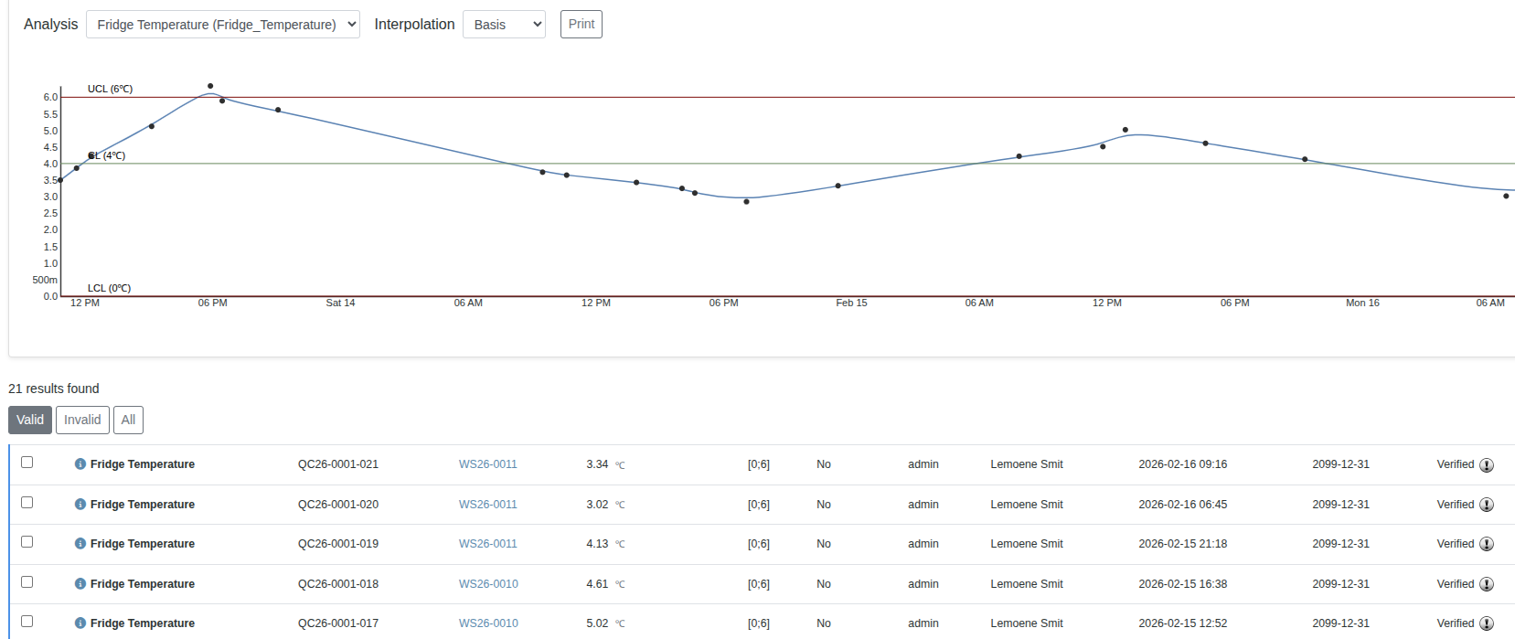Switch to the Invalid results filter
The image size is (1515, 639).
coord(82,421)
